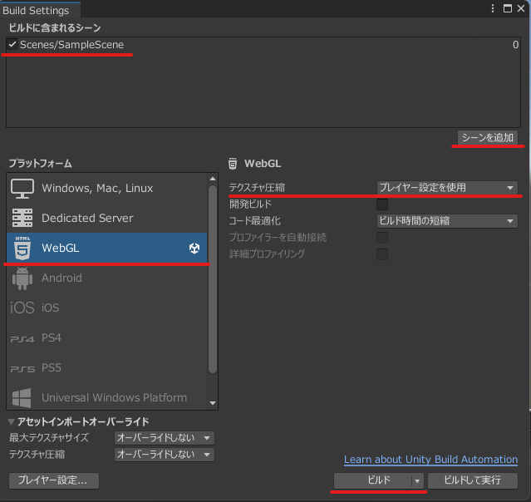
Task: Open Learn about Unity Build Automation link
Action: (x=430, y=460)
